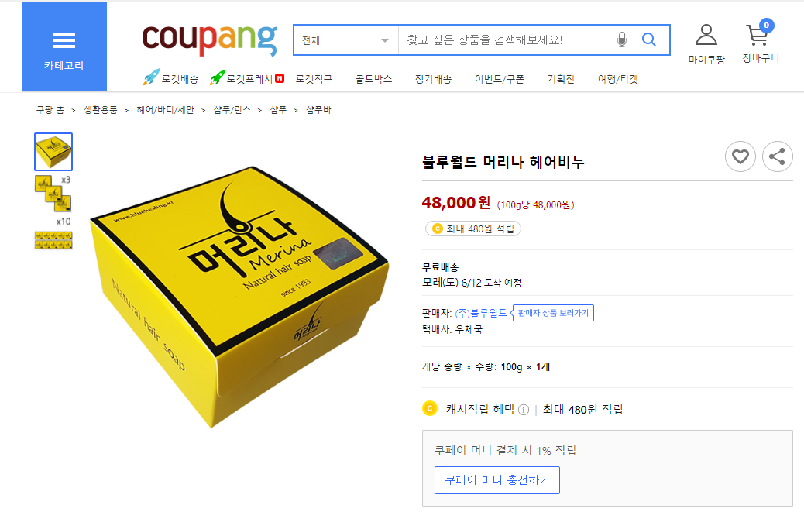804x512 pixels.
Task: Select the x3 pack product thumbnail
Action: click(x=53, y=193)
